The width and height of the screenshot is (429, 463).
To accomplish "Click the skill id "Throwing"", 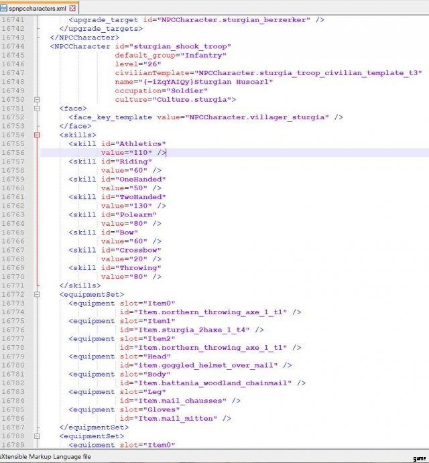I will point(138,268).
